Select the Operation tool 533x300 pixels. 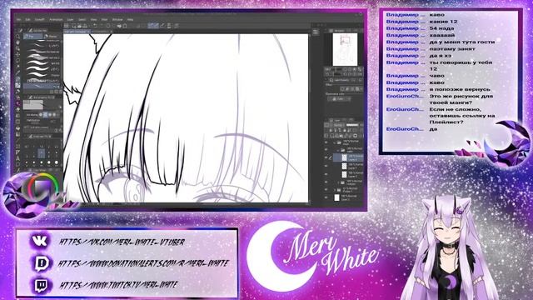[x=17, y=48]
